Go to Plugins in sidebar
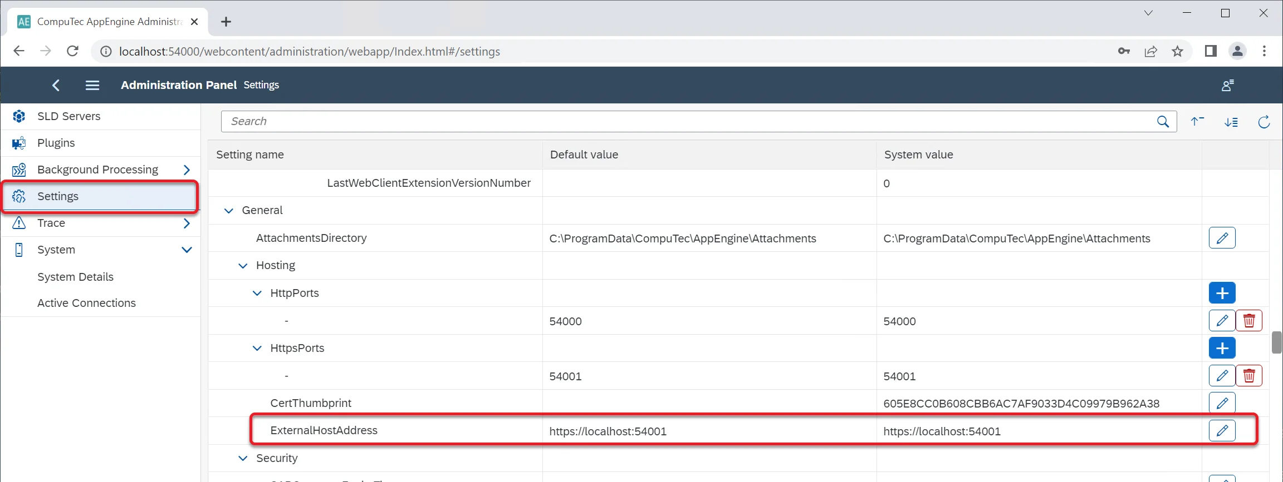Viewport: 1283px width, 482px height. 56,143
